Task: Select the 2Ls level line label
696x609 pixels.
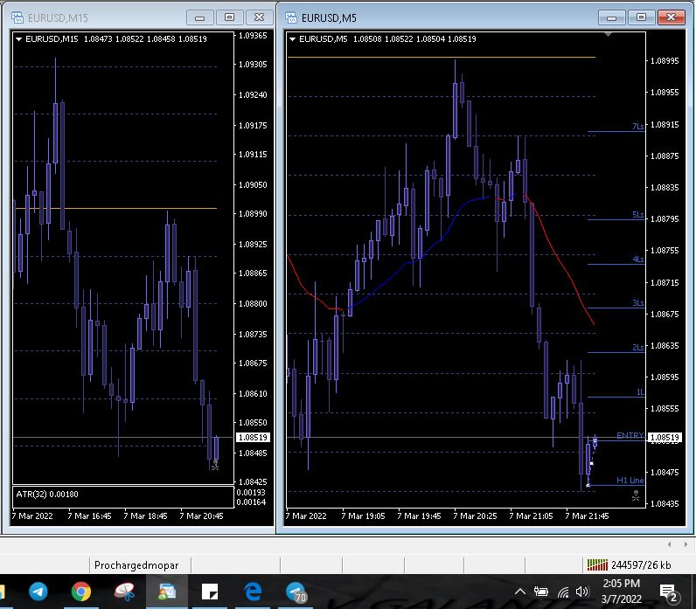Action: pyautogui.click(x=637, y=347)
